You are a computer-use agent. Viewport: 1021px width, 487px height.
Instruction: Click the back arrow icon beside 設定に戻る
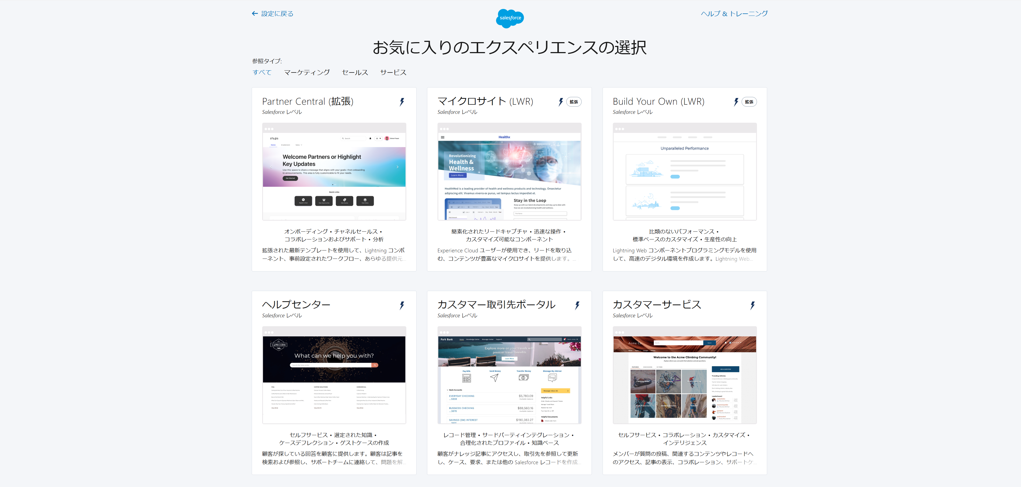coord(255,13)
